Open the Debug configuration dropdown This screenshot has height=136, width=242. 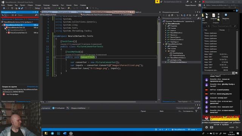[x=38, y=8]
